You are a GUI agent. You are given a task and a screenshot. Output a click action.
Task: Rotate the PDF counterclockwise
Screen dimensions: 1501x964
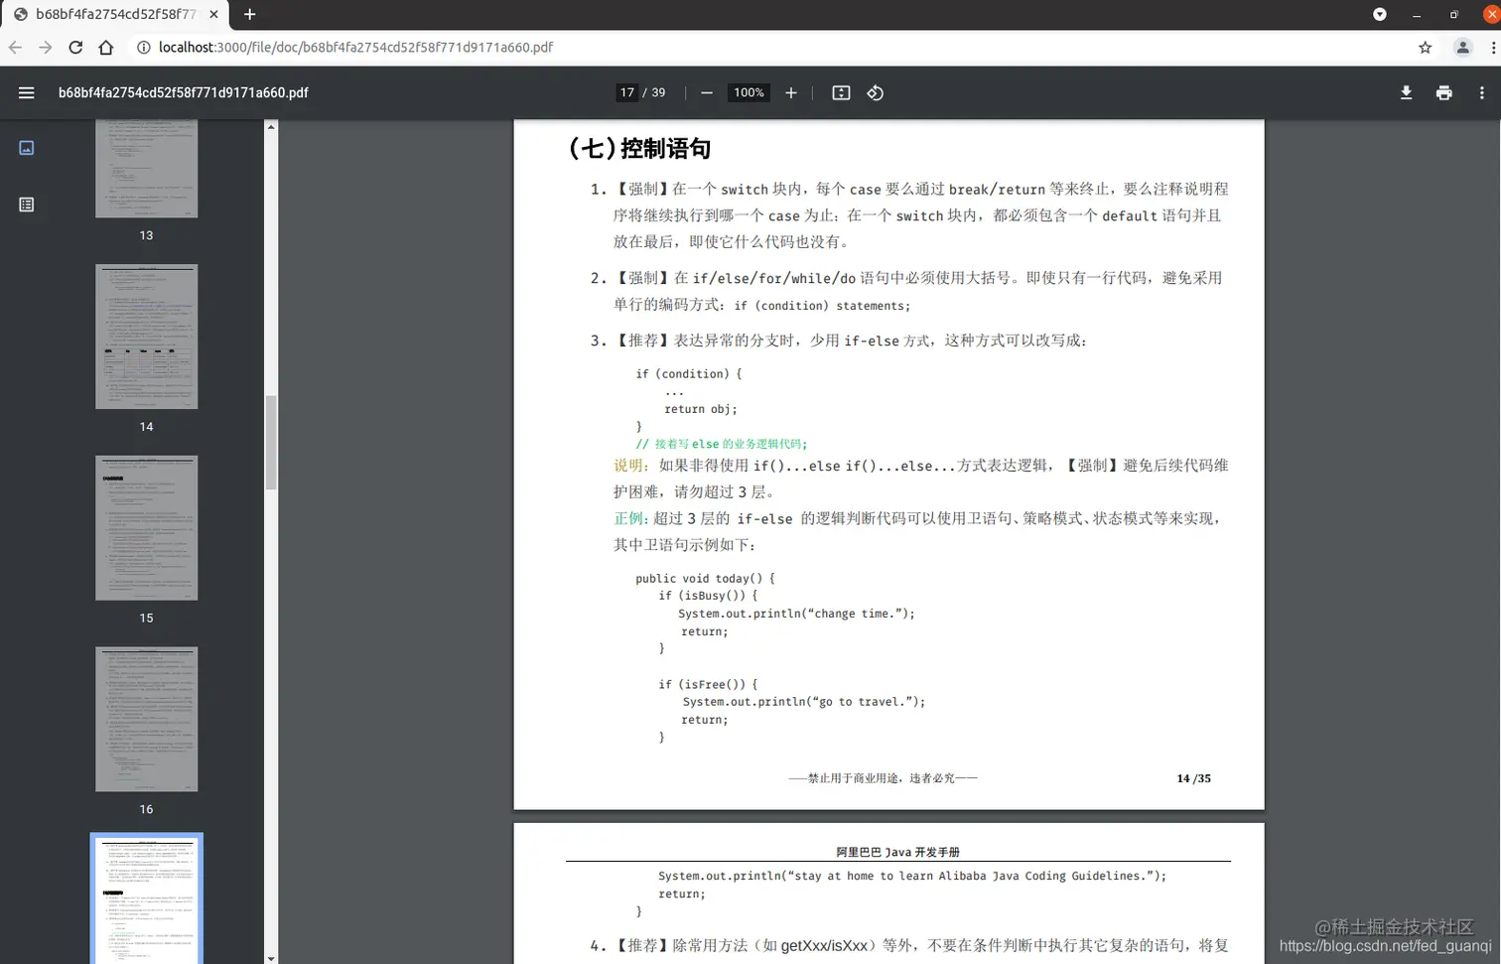tap(874, 92)
